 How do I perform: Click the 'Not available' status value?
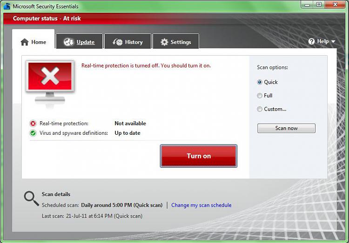click(130, 124)
